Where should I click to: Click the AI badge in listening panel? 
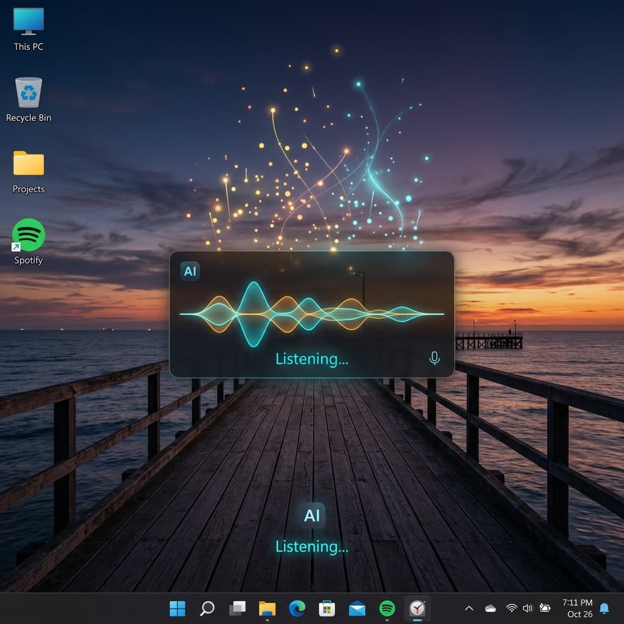pyautogui.click(x=190, y=271)
